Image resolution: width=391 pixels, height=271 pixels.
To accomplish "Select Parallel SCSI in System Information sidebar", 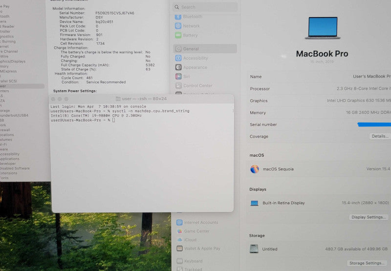I will 8,81.
